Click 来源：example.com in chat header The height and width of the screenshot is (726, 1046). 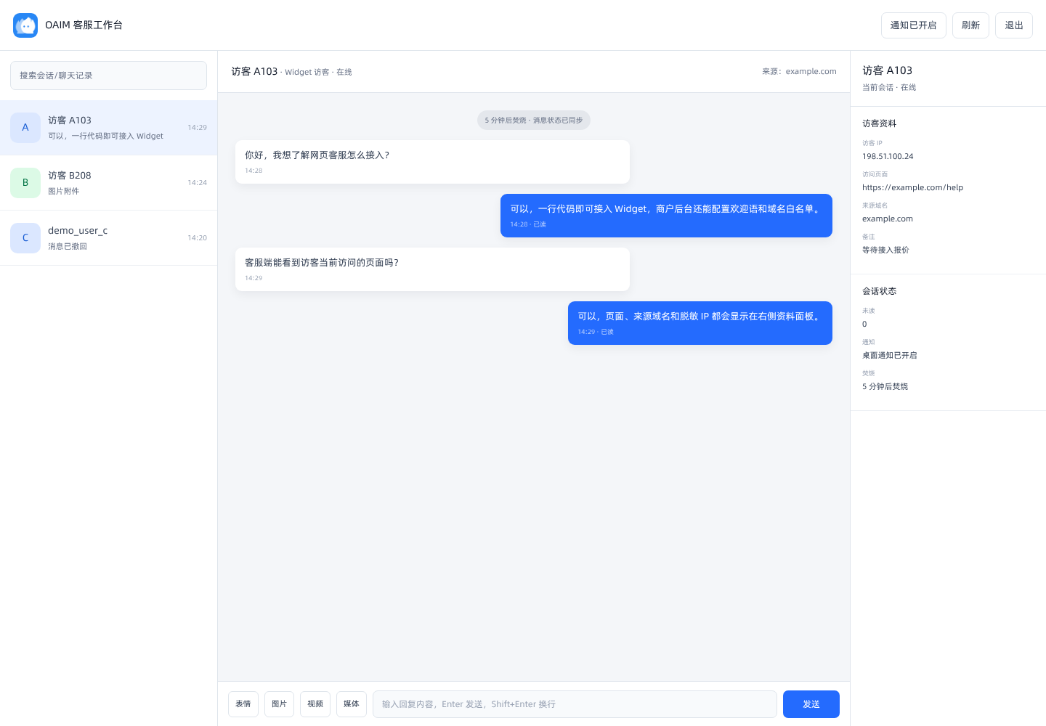coord(799,71)
